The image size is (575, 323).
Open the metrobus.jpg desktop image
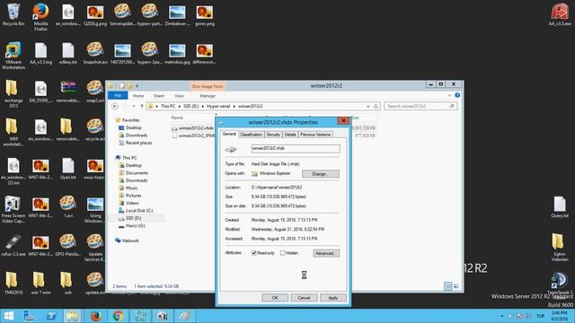[x=177, y=54]
